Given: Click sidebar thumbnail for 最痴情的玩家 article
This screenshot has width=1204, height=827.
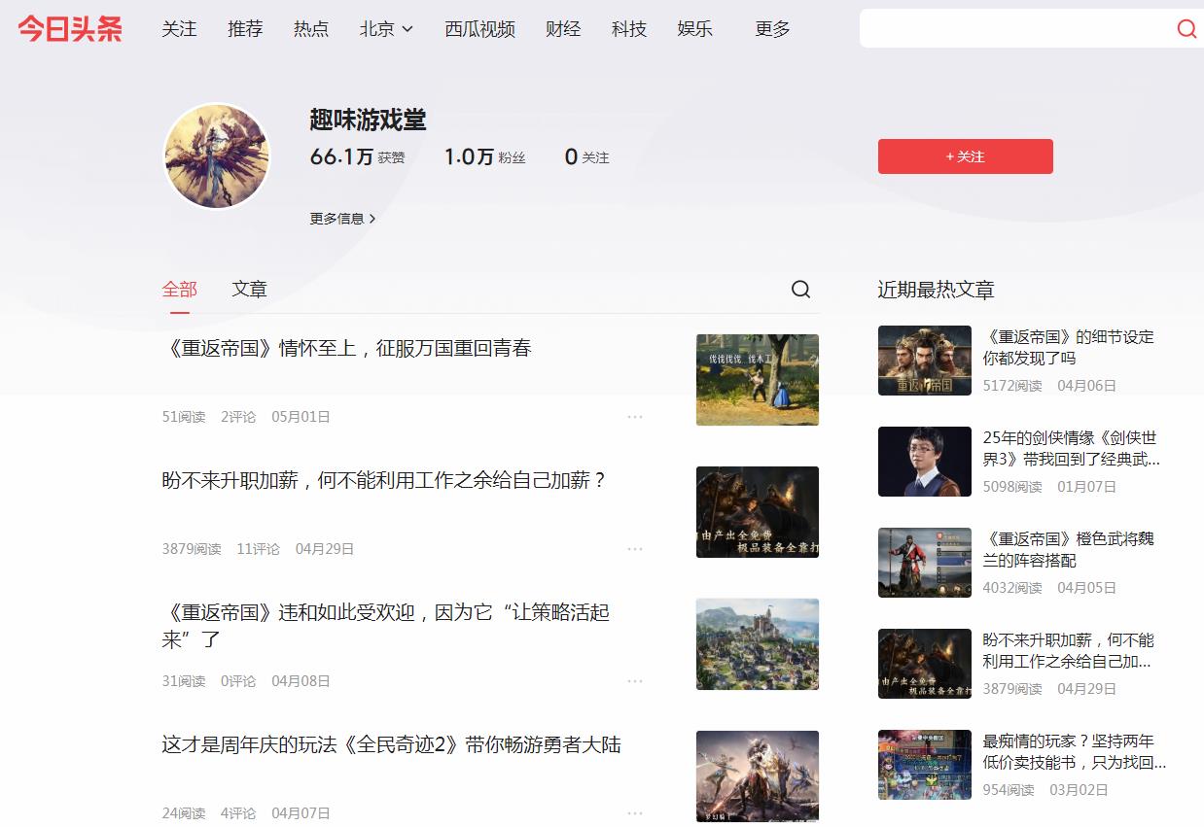Looking at the screenshot, I should [x=925, y=765].
